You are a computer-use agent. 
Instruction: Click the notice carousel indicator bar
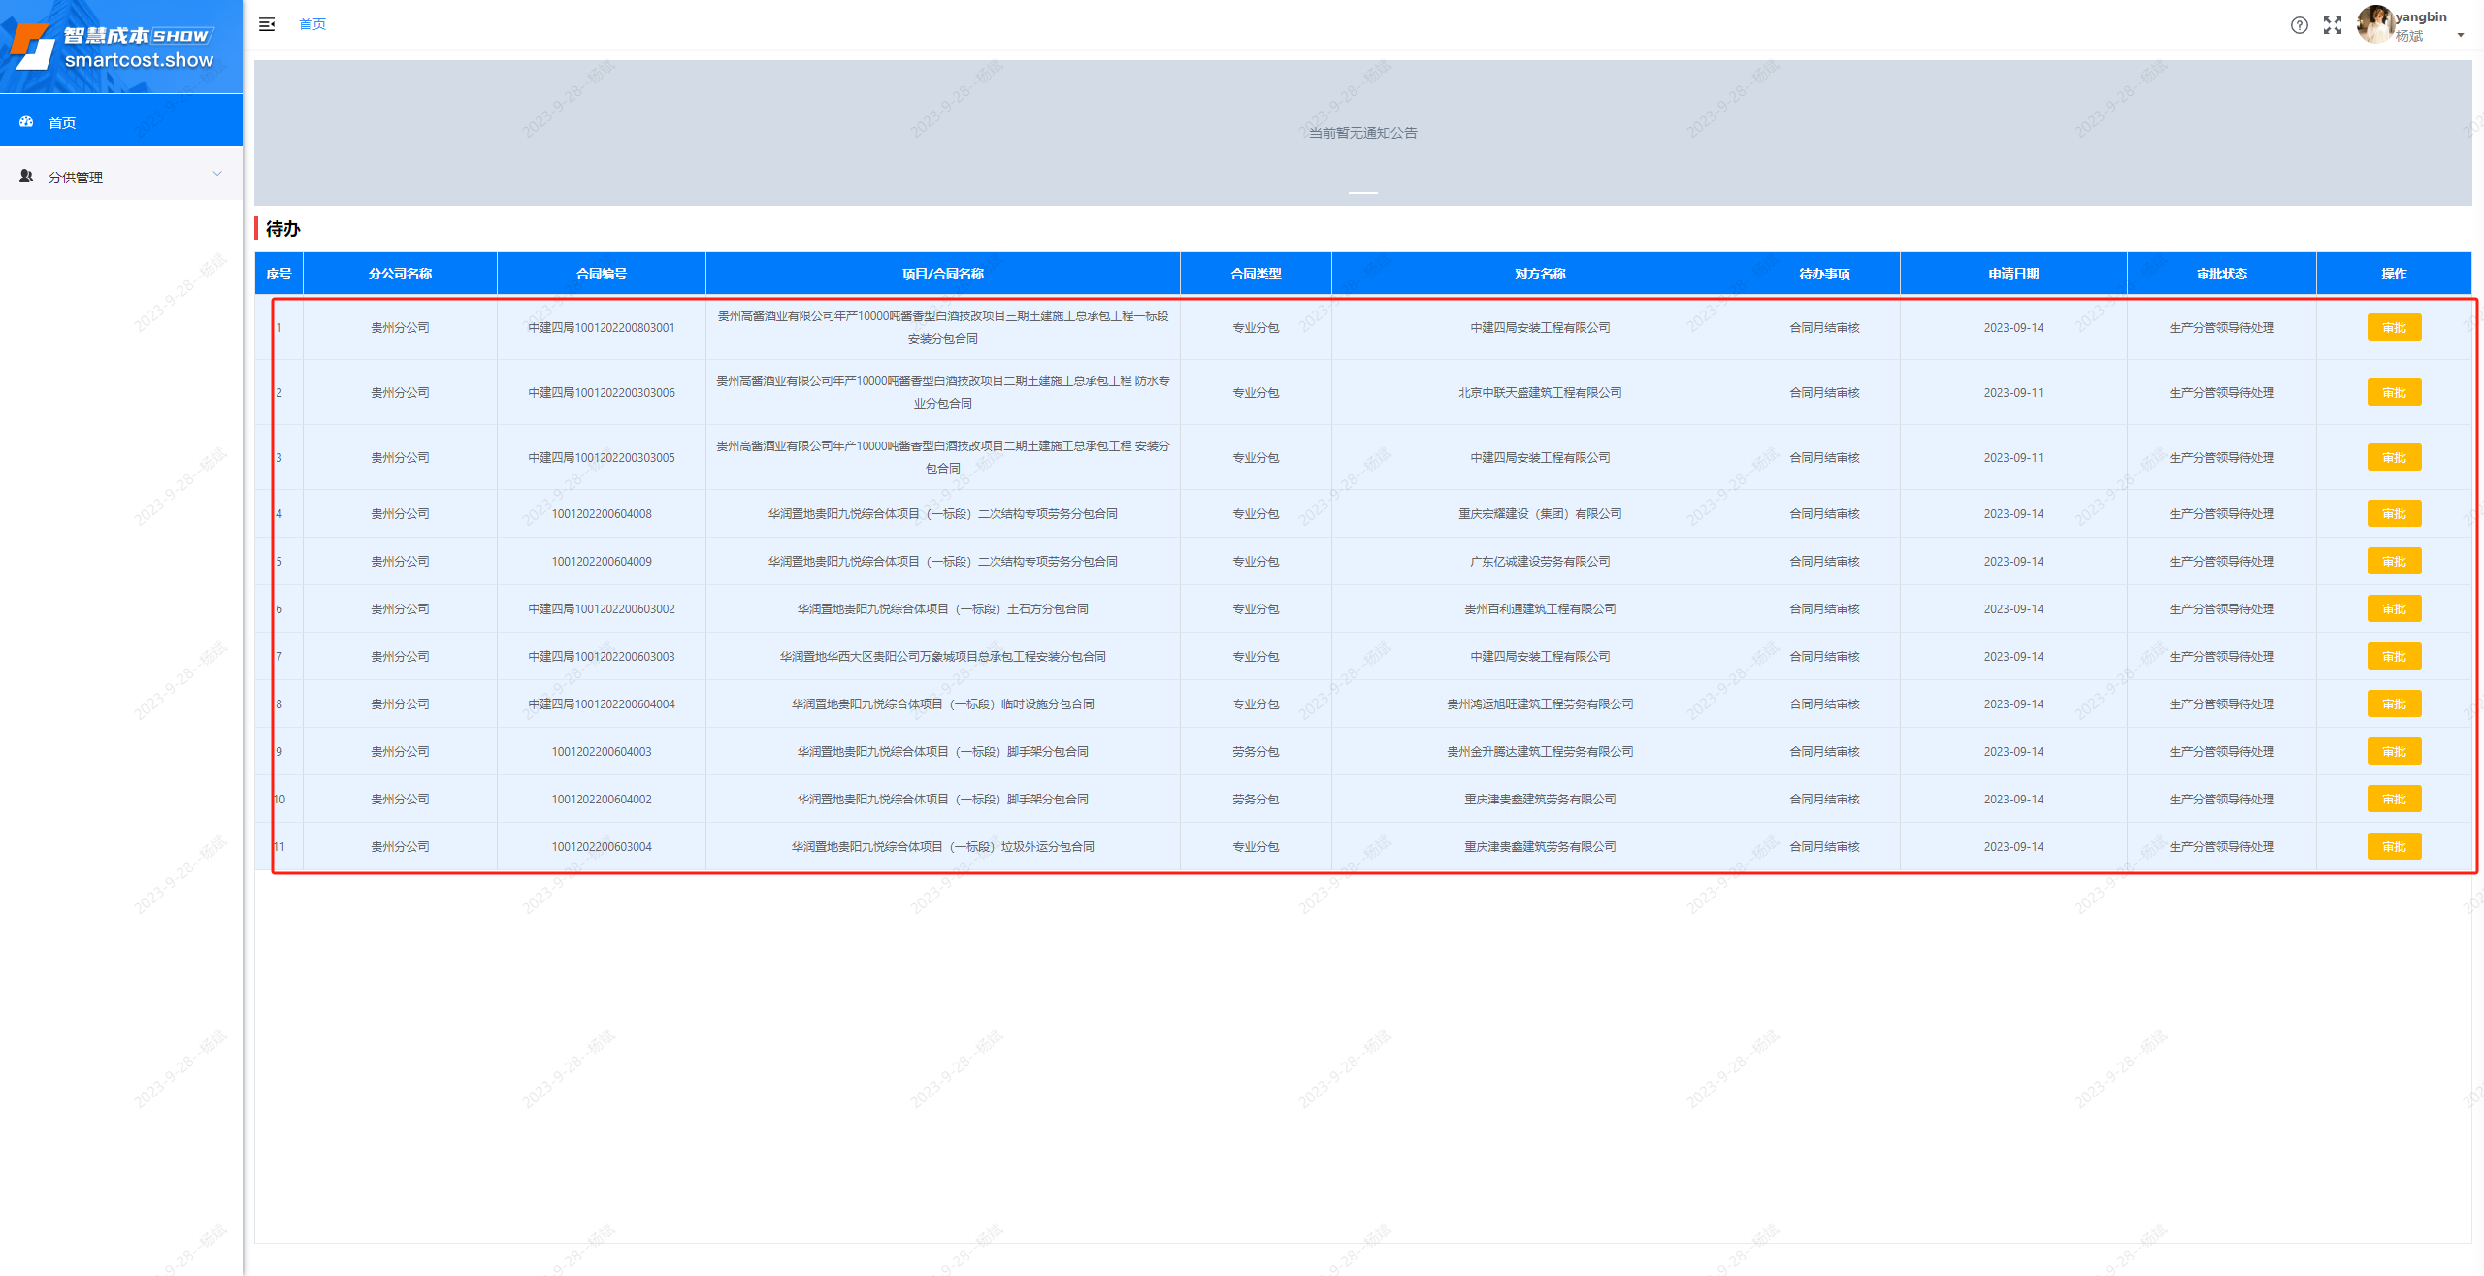[x=1362, y=193]
